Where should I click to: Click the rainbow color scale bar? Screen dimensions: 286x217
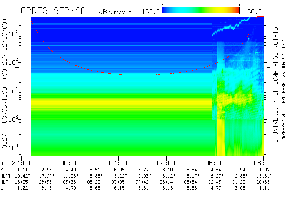(x=201, y=11)
